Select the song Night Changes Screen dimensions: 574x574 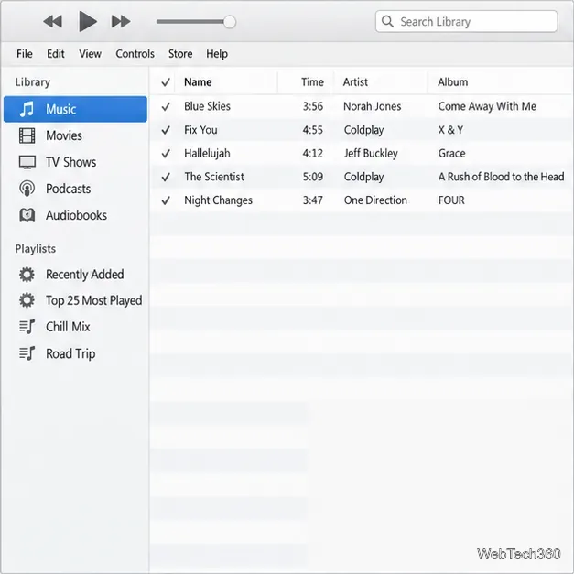[x=218, y=200]
